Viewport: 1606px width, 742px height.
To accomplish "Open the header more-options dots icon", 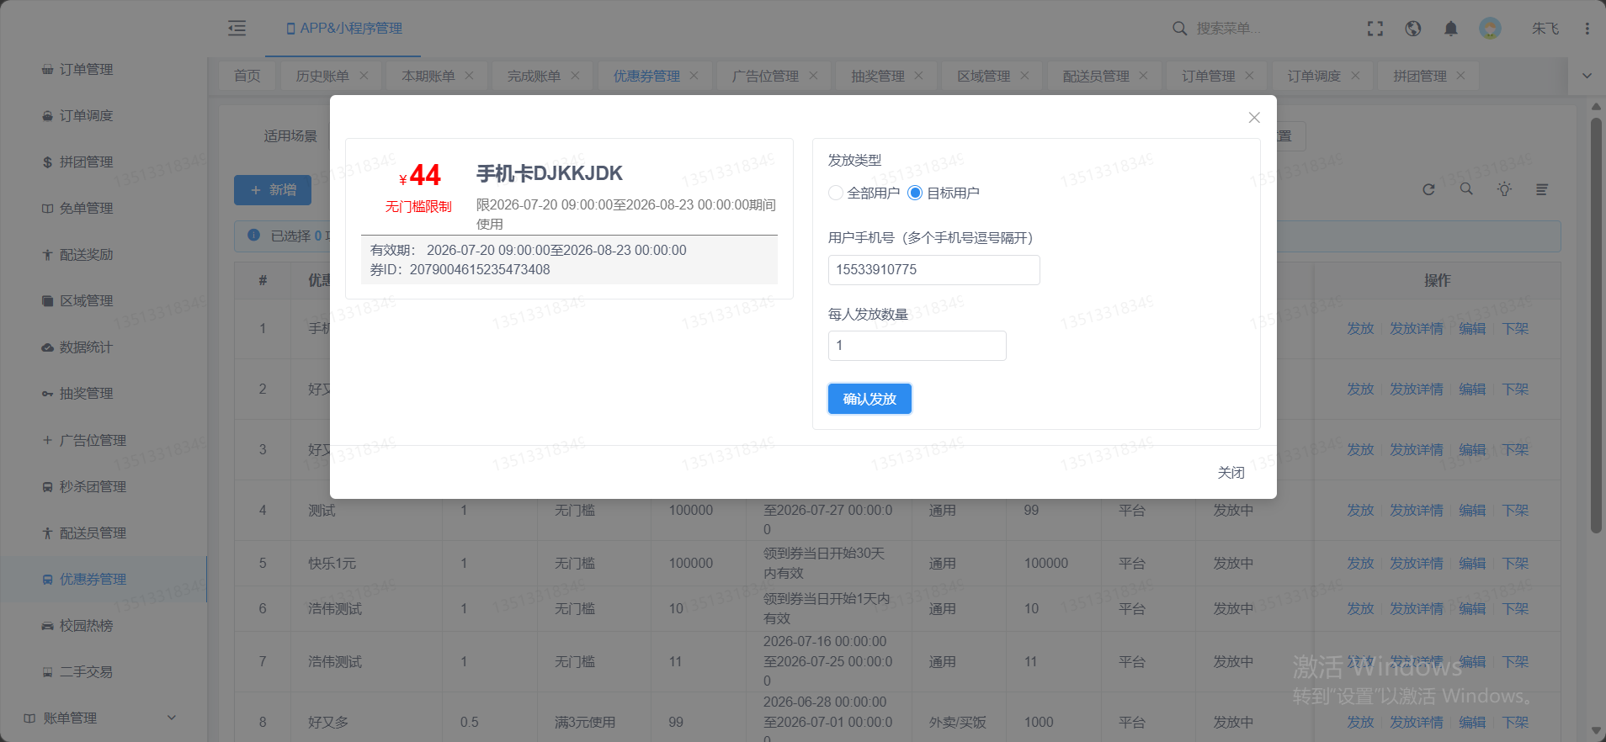I will coord(1587,29).
